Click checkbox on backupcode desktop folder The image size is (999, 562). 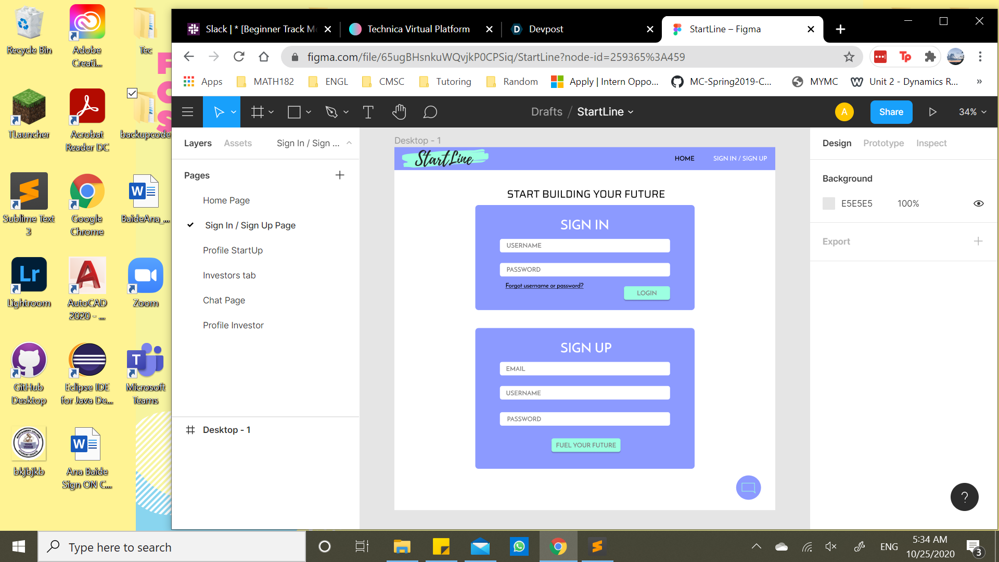pyautogui.click(x=132, y=93)
